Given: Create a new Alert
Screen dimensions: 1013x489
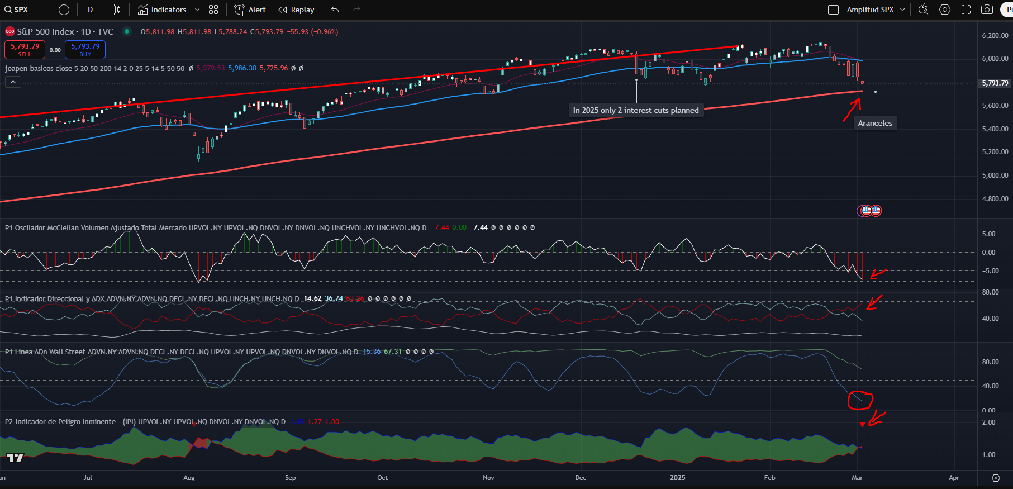Looking at the screenshot, I should (250, 10).
